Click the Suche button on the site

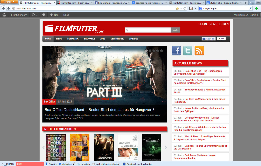pyautogui.click(x=175, y=30)
